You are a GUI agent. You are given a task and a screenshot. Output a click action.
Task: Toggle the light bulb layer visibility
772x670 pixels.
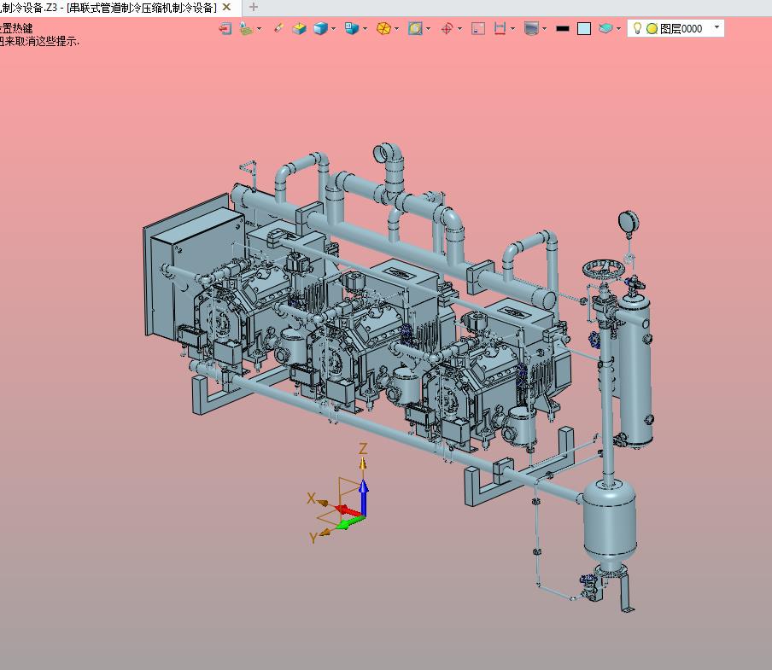(637, 28)
